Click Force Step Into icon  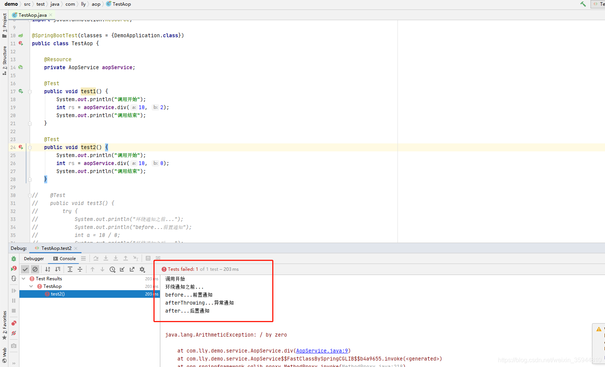[116, 258]
